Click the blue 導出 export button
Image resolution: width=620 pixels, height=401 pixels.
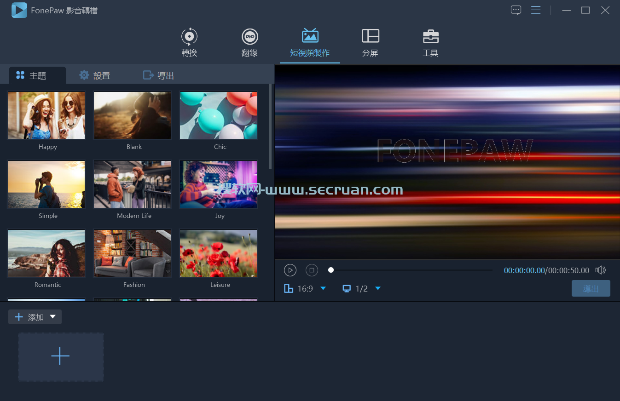coord(591,288)
